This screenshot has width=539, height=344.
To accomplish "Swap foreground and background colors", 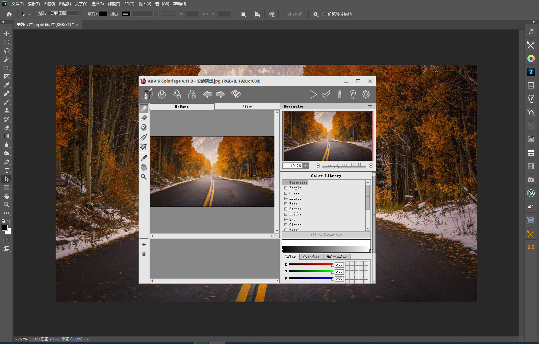I will pos(9,221).
